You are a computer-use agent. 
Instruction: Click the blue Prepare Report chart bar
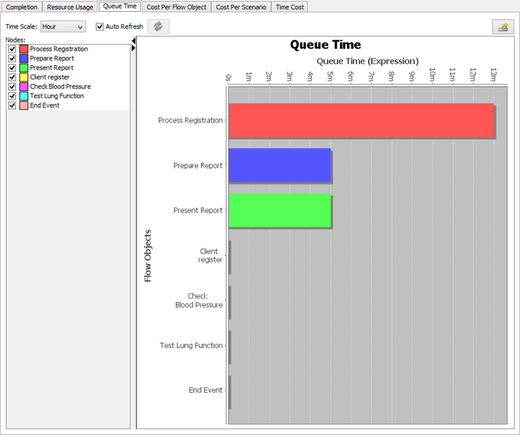click(x=279, y=165)
